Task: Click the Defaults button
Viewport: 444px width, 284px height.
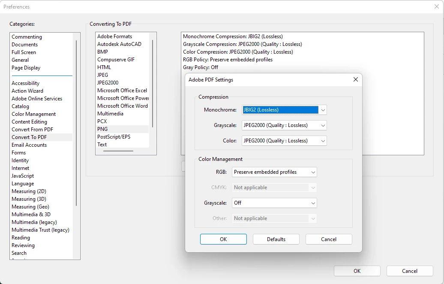Action: point(276,239)
